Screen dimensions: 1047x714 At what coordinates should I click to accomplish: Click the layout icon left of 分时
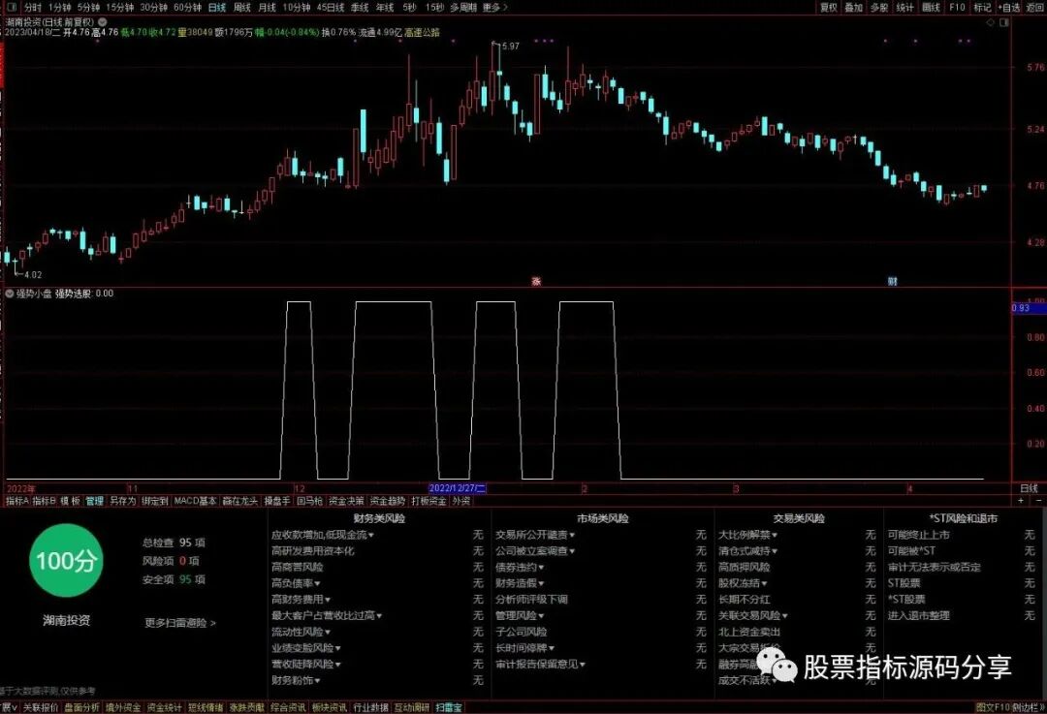(10, 8)
